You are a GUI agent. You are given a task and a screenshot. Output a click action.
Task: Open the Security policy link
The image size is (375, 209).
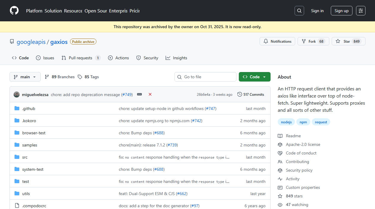[x=299, y=170]
